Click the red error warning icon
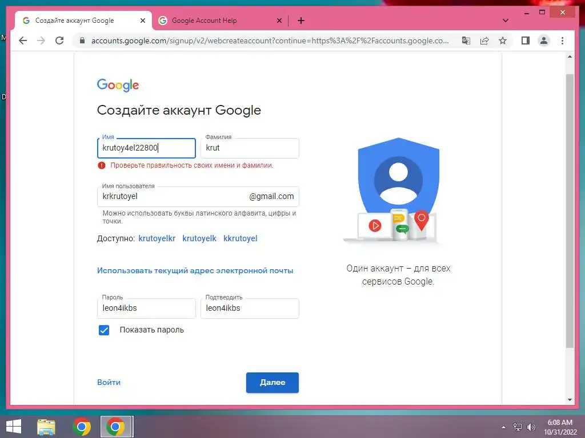Image resolution: width=585 pixels, height=438 pixels. [x=102, y=165]
